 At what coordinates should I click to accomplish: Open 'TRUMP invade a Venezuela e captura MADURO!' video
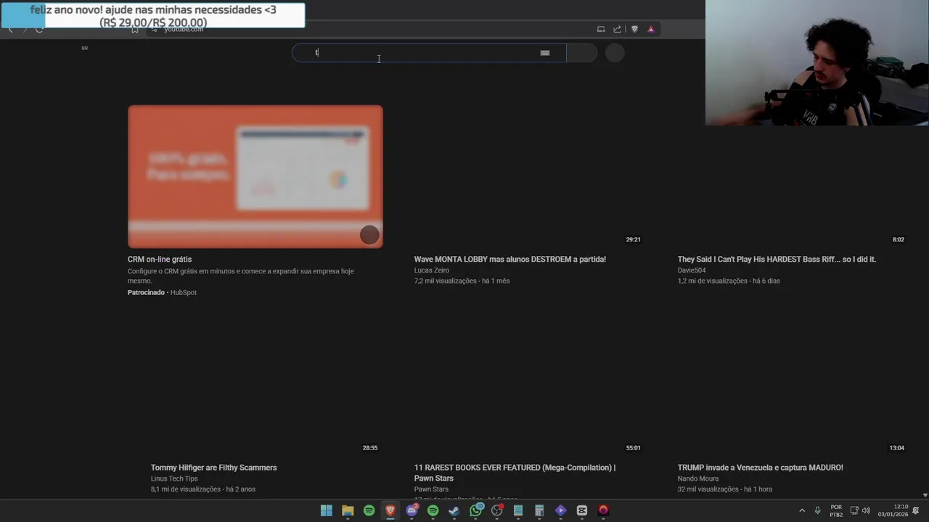pos(761,468)
